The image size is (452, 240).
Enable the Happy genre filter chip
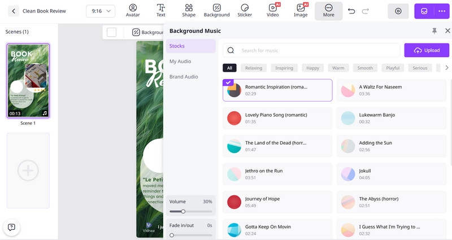[312, 68]
